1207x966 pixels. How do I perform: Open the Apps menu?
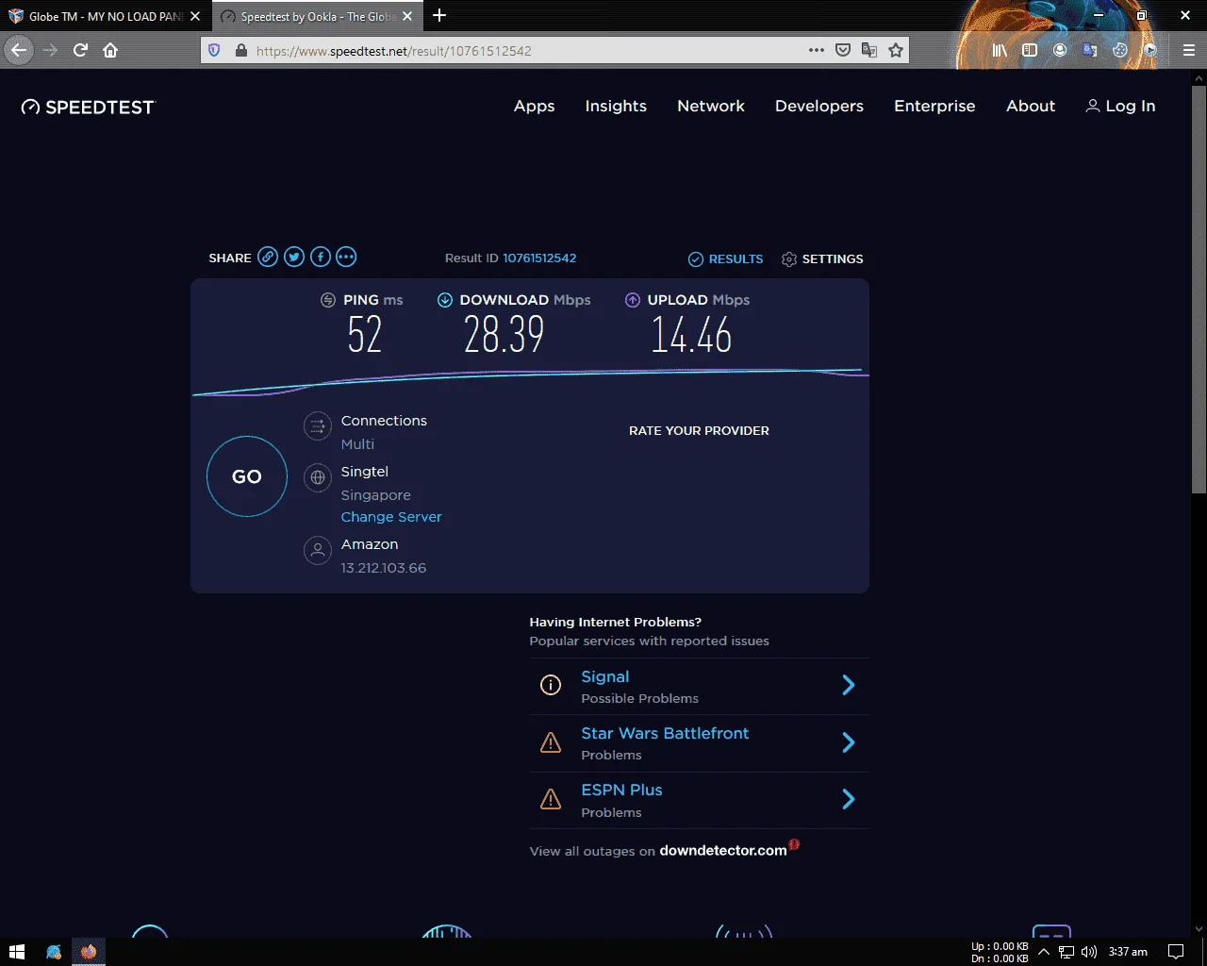(x=534, y=106)
